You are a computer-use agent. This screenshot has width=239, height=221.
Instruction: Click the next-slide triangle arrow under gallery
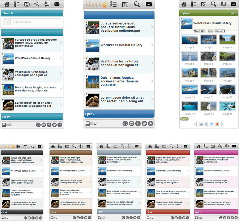[222, 124]
